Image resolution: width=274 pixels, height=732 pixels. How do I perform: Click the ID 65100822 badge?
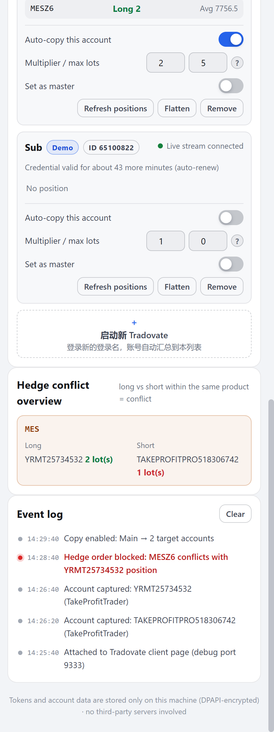[111, 147]
